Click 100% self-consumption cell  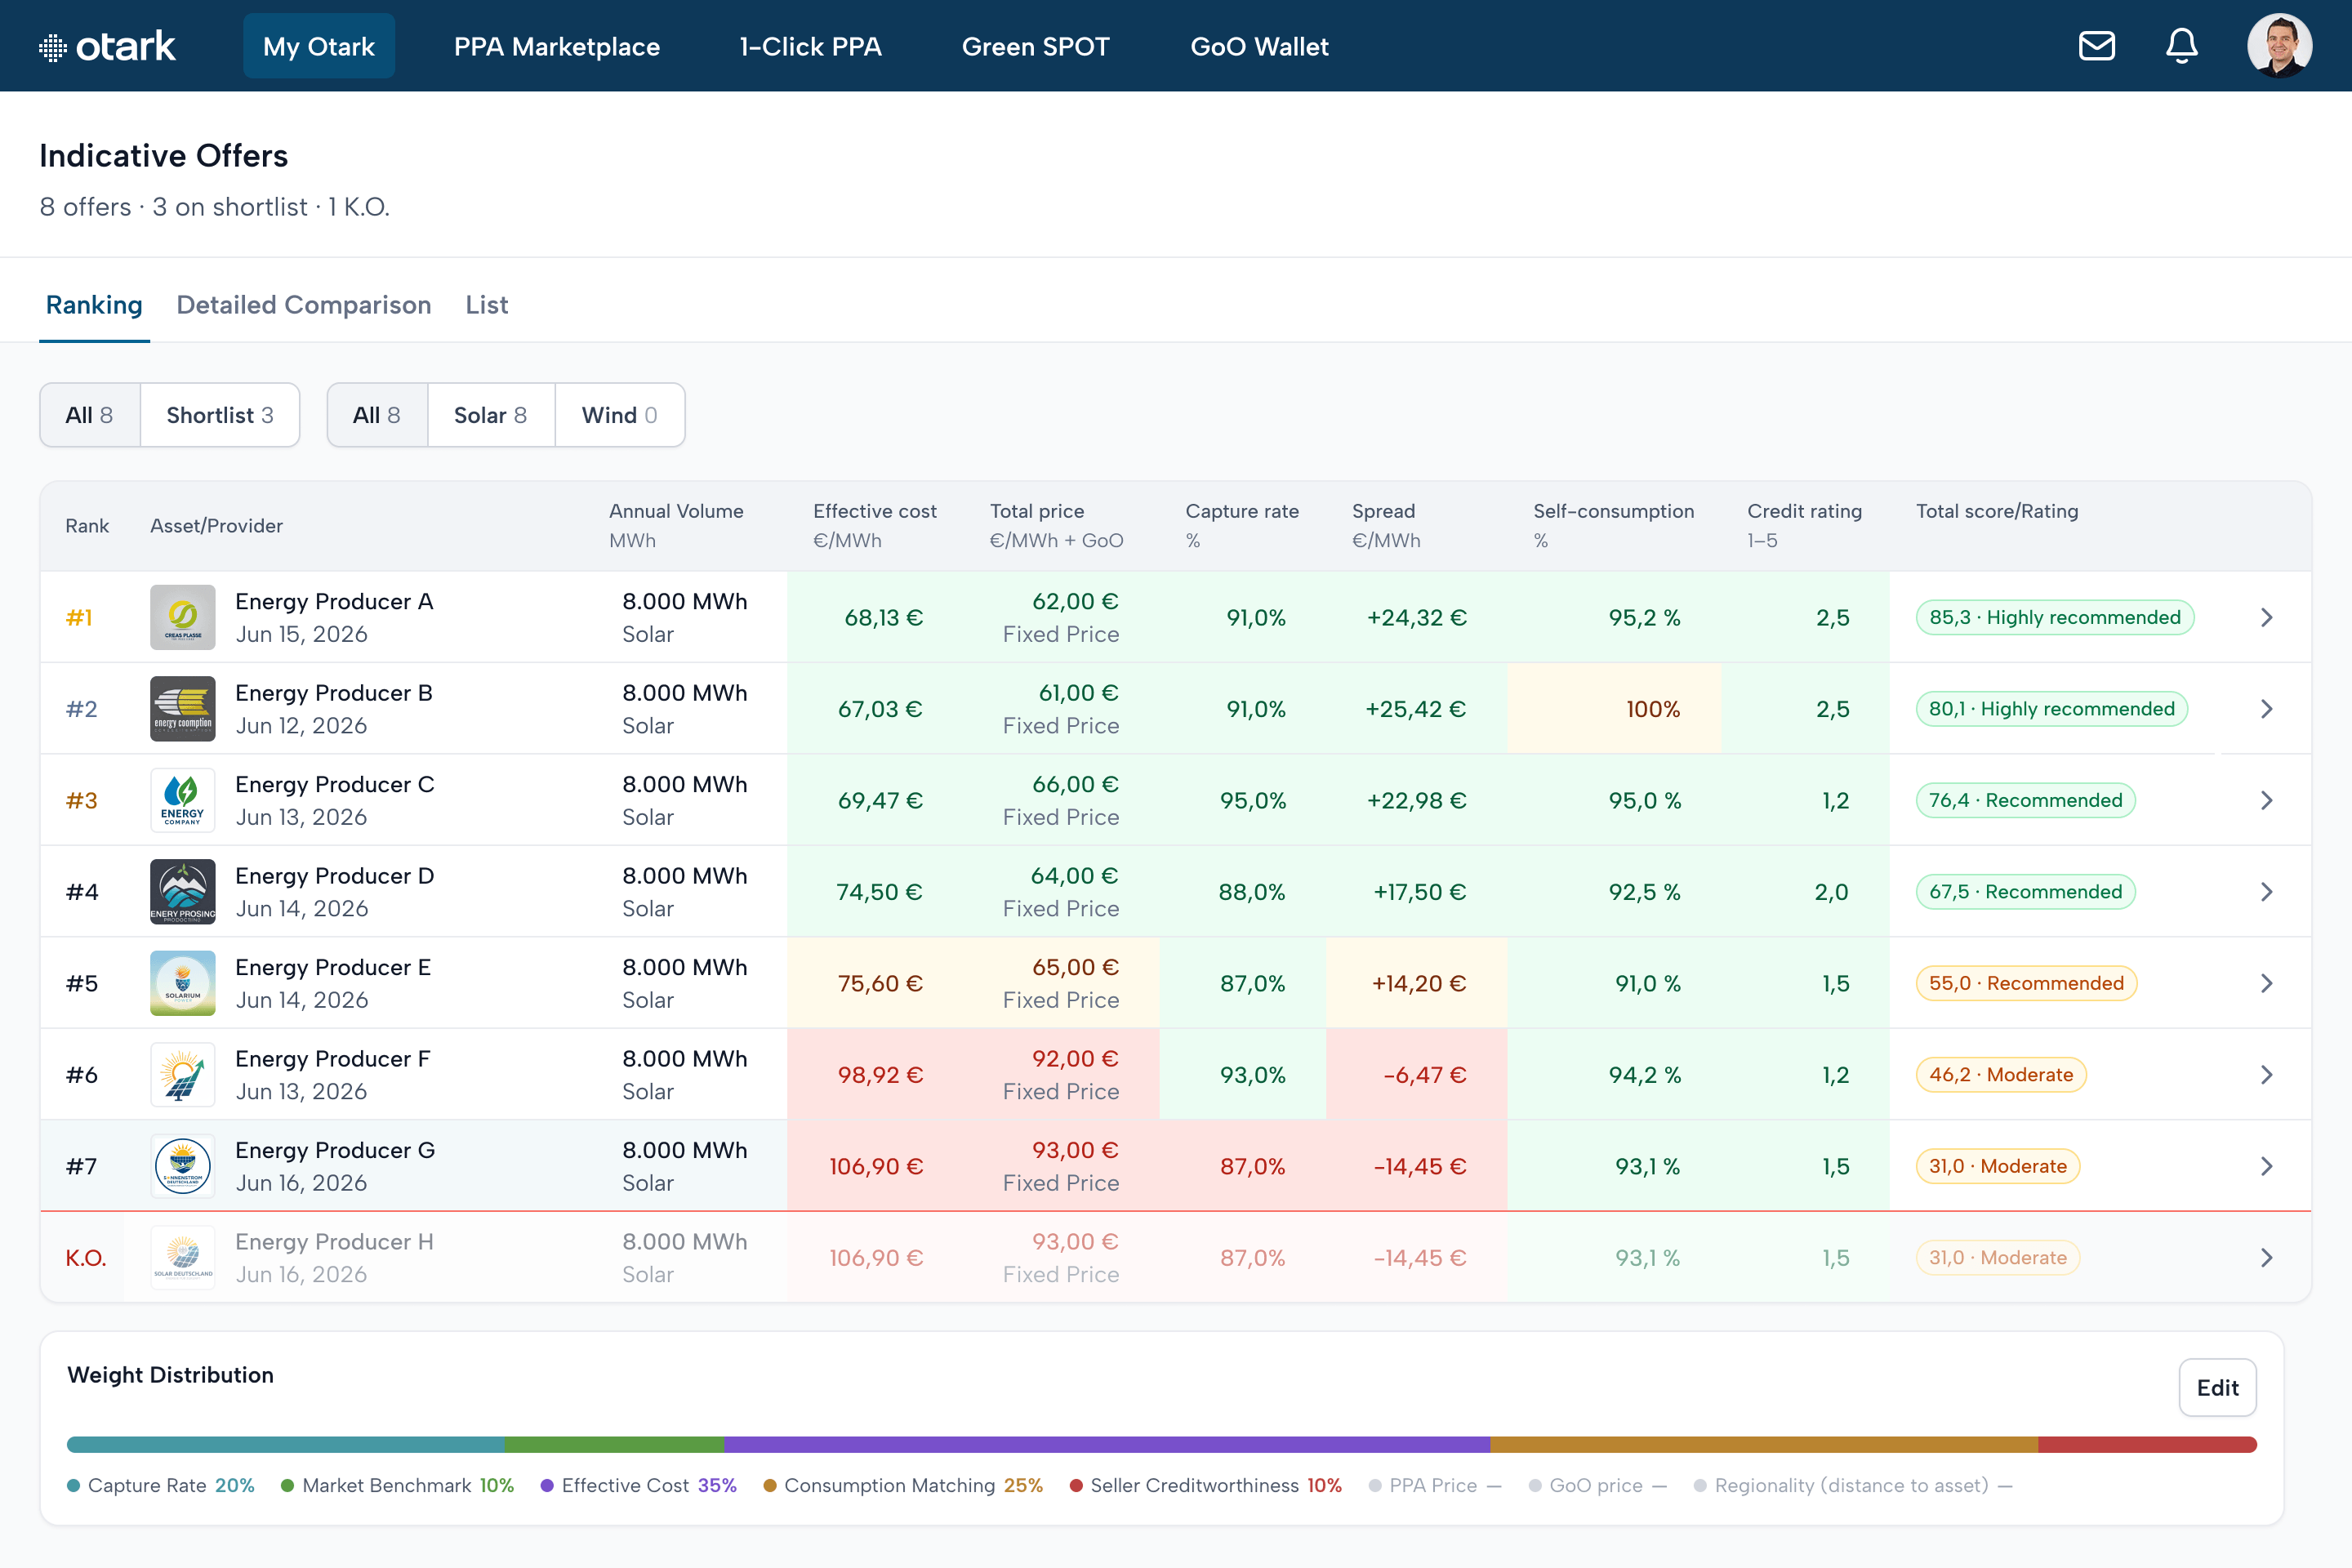click(x=1614, y=709)
